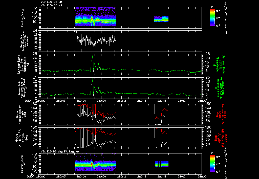Select the "Mode All Min PA Angle" label
259x179 pixels.
21,138
